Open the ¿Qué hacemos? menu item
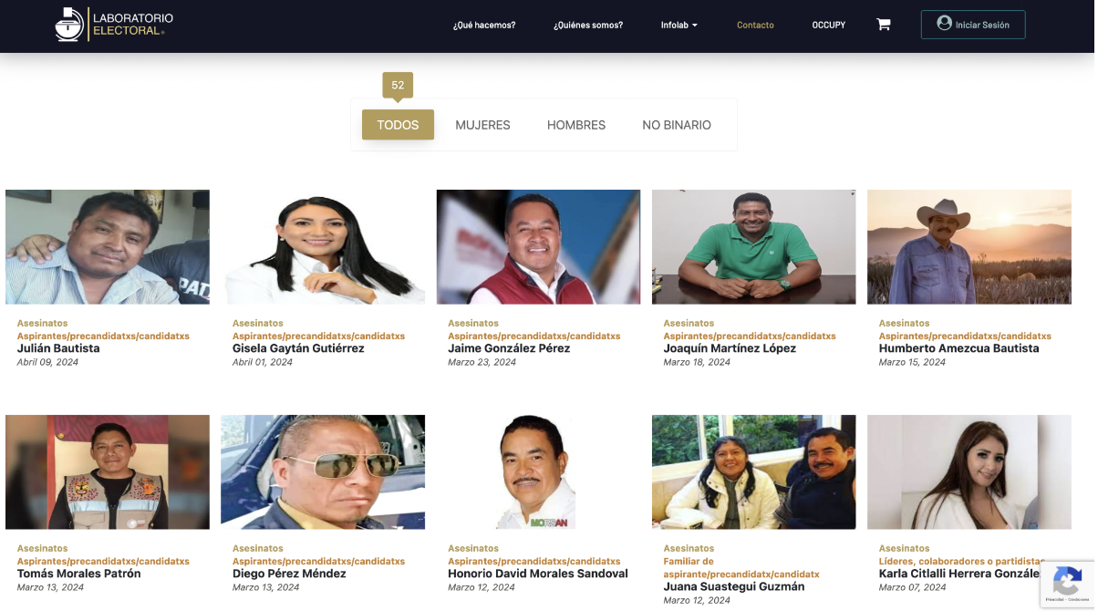This screenshot has height=611, width=1098. point(484,26)
